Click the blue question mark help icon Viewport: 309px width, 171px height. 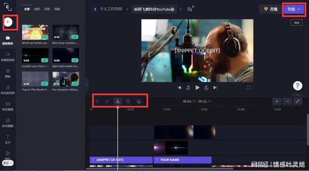click(x=298, y=86)
